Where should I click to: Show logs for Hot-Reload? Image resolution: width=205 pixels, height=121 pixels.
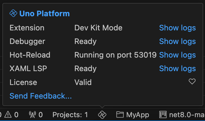pos(177,55)
